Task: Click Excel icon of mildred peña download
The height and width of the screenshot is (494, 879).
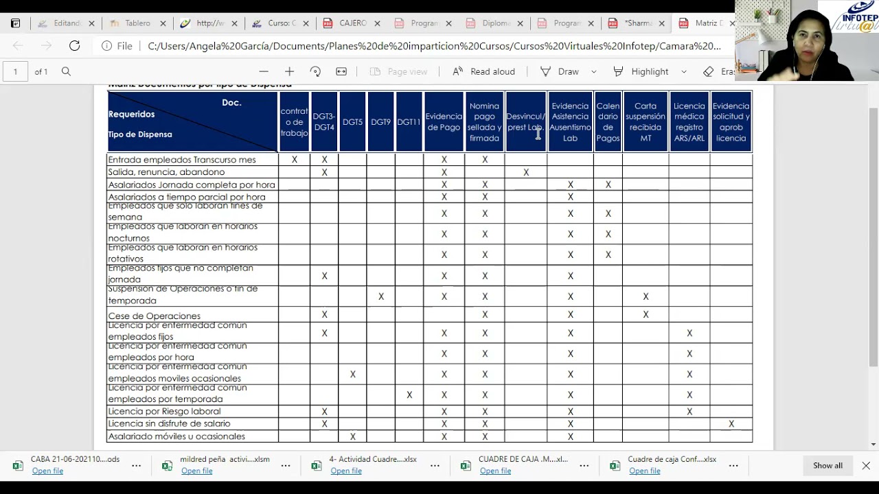Action: tap(167, 465)
